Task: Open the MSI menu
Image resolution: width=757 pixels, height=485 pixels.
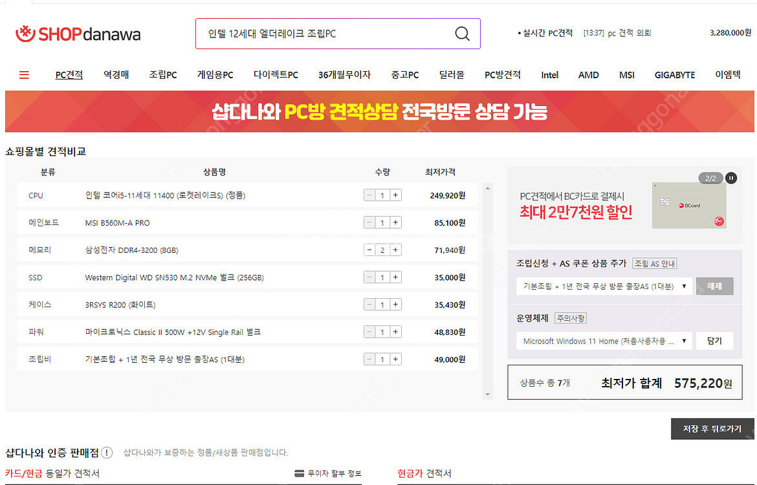Action: pos(627,75)
